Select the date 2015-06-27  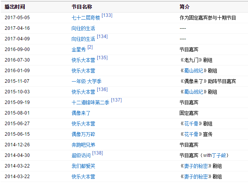coord(17,124)
